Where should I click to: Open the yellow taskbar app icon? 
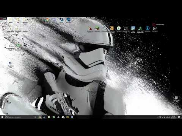tap(67, 117)
